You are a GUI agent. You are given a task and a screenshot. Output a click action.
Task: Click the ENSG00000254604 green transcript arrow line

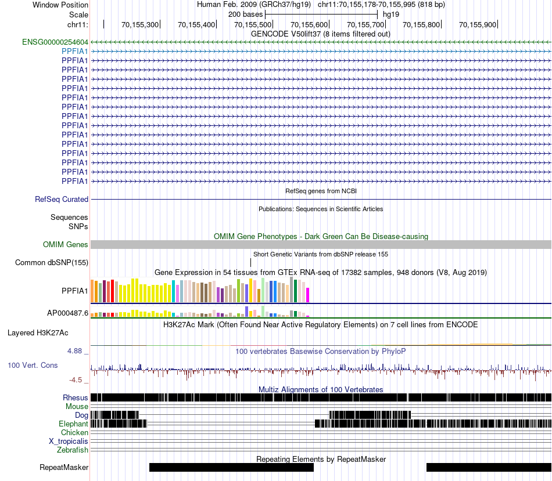pos(321,42)
